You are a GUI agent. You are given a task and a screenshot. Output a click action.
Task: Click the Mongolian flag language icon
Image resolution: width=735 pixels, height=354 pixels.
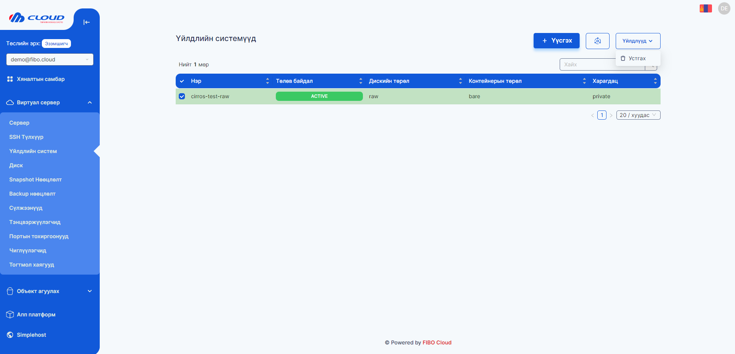[x=705, y=8]
